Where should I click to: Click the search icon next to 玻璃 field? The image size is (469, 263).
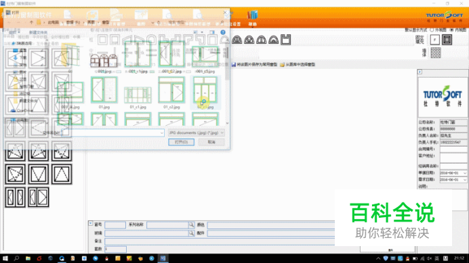pos(191,233)
